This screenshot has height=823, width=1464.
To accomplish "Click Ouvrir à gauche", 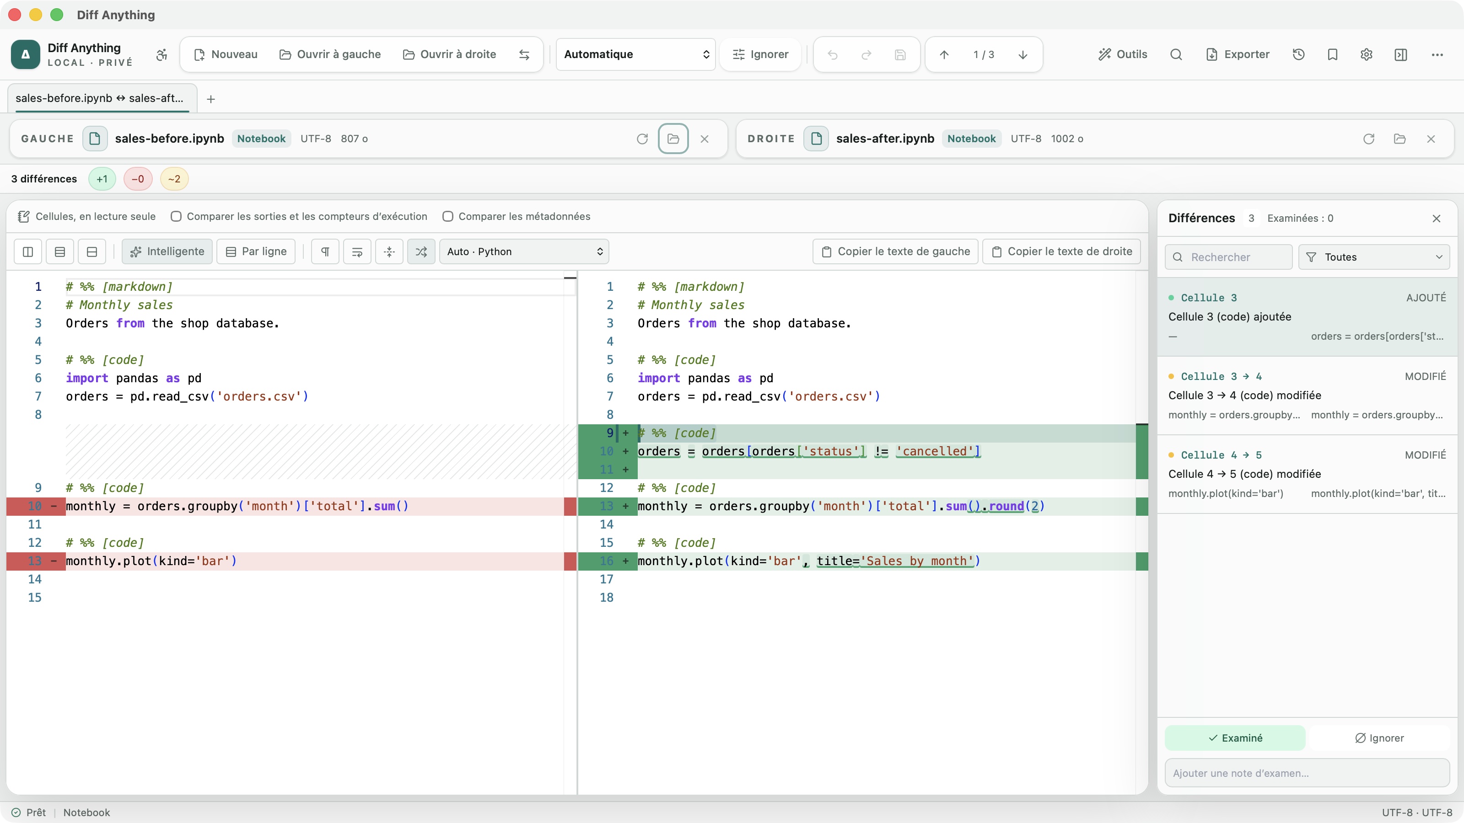I will pyautogui.click(x=330, y=54).
